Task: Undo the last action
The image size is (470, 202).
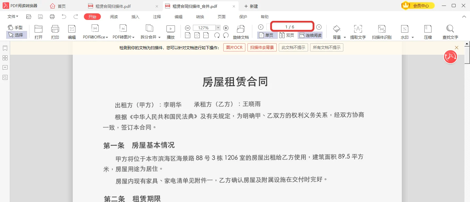Action: [x=64, y=17]
